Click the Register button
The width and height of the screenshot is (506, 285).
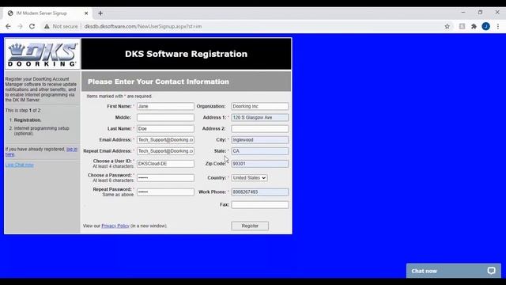pos(250,226)
